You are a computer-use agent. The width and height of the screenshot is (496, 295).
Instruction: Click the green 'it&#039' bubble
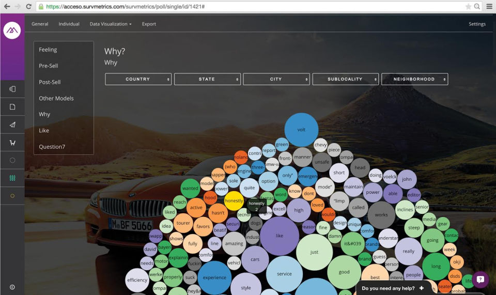click(352, 244)
